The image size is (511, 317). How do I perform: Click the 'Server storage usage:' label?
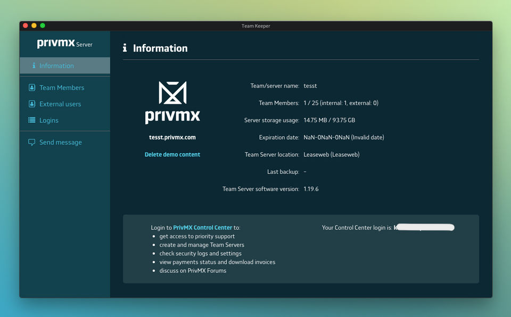tap(272, 120)
